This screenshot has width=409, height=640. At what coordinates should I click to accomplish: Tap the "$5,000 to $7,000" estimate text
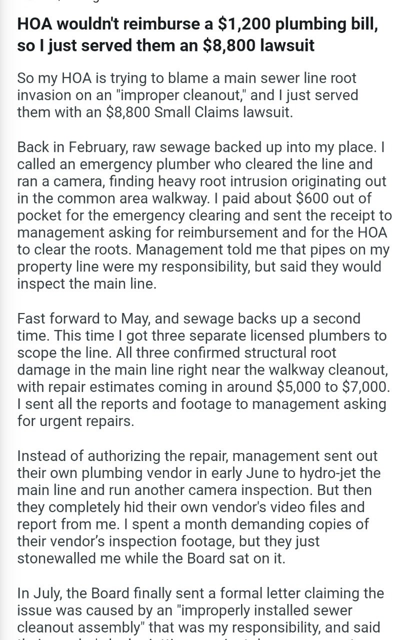click(320, 385)
